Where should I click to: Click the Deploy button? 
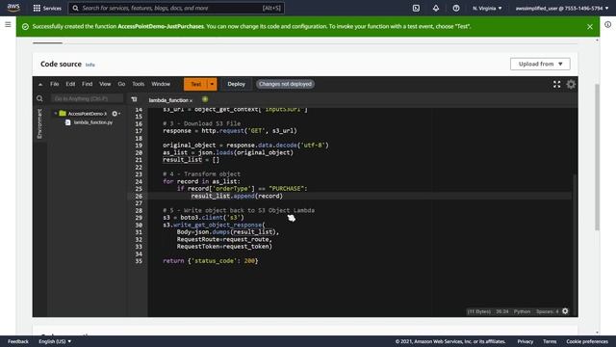(236, 84)
